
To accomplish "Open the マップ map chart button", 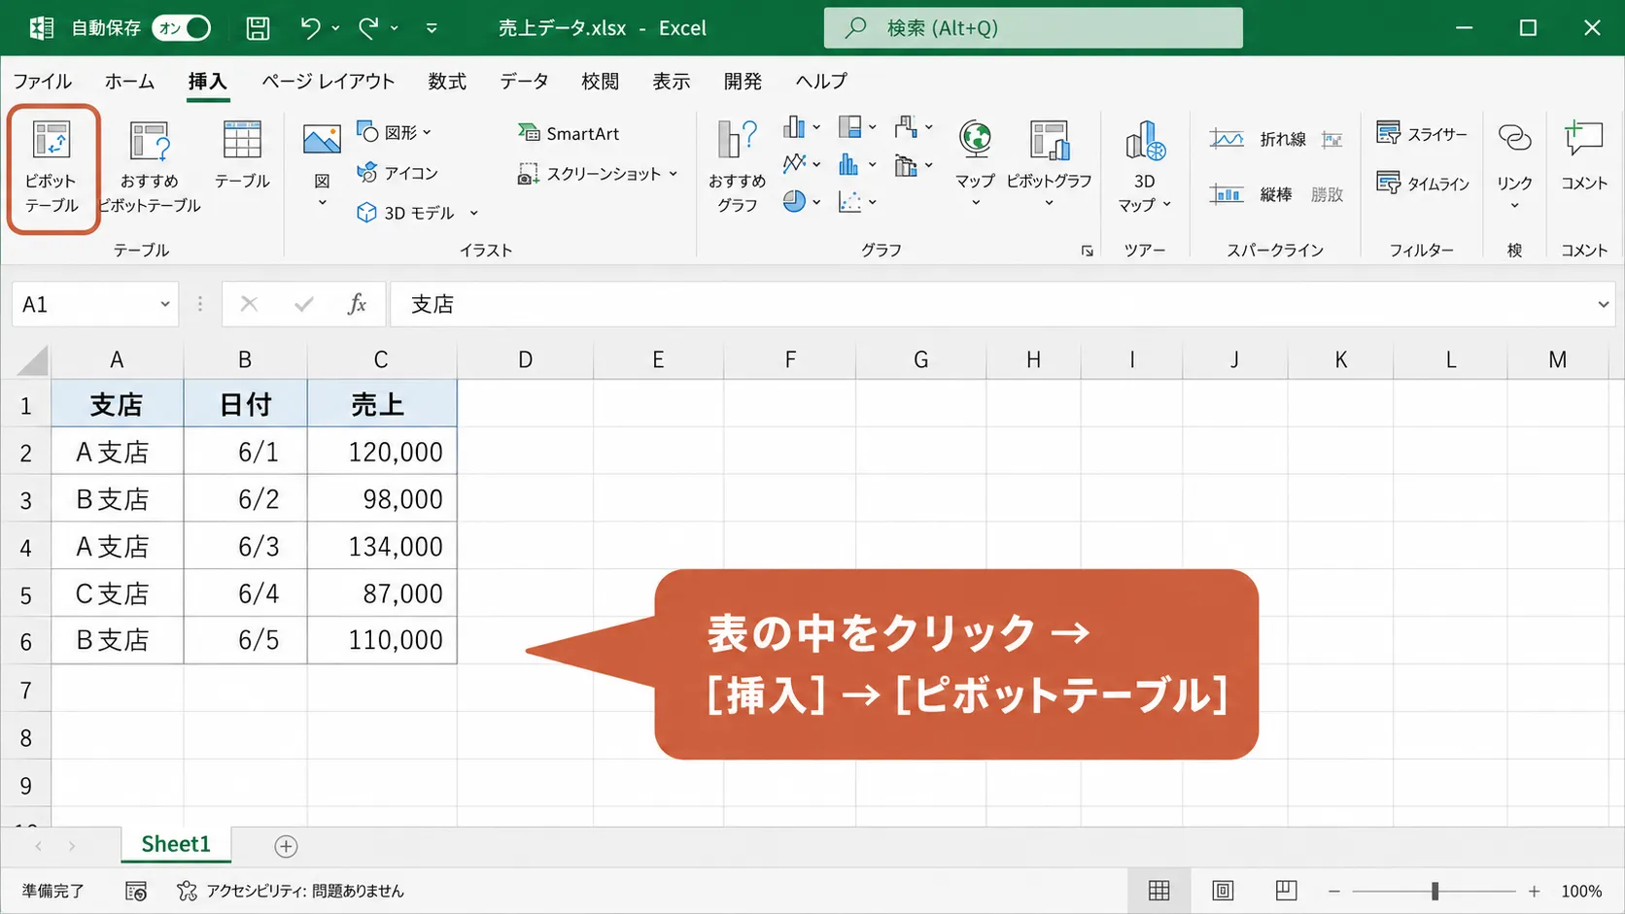I will click(975, 163).
